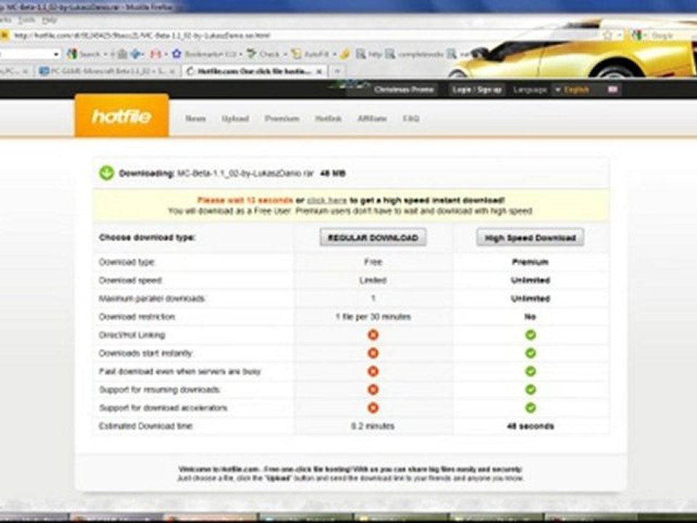
Task: Switch to the PC GAME Minecraft Beta tab
Action: pyautogui.click(x=107, y=71)
